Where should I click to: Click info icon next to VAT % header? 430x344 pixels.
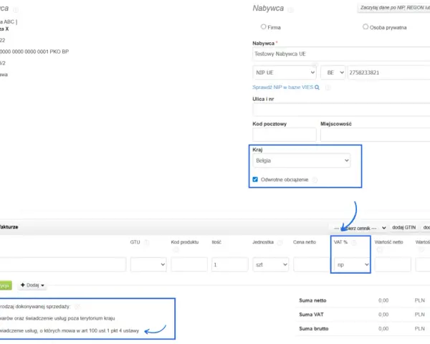(x=354, y=242)
